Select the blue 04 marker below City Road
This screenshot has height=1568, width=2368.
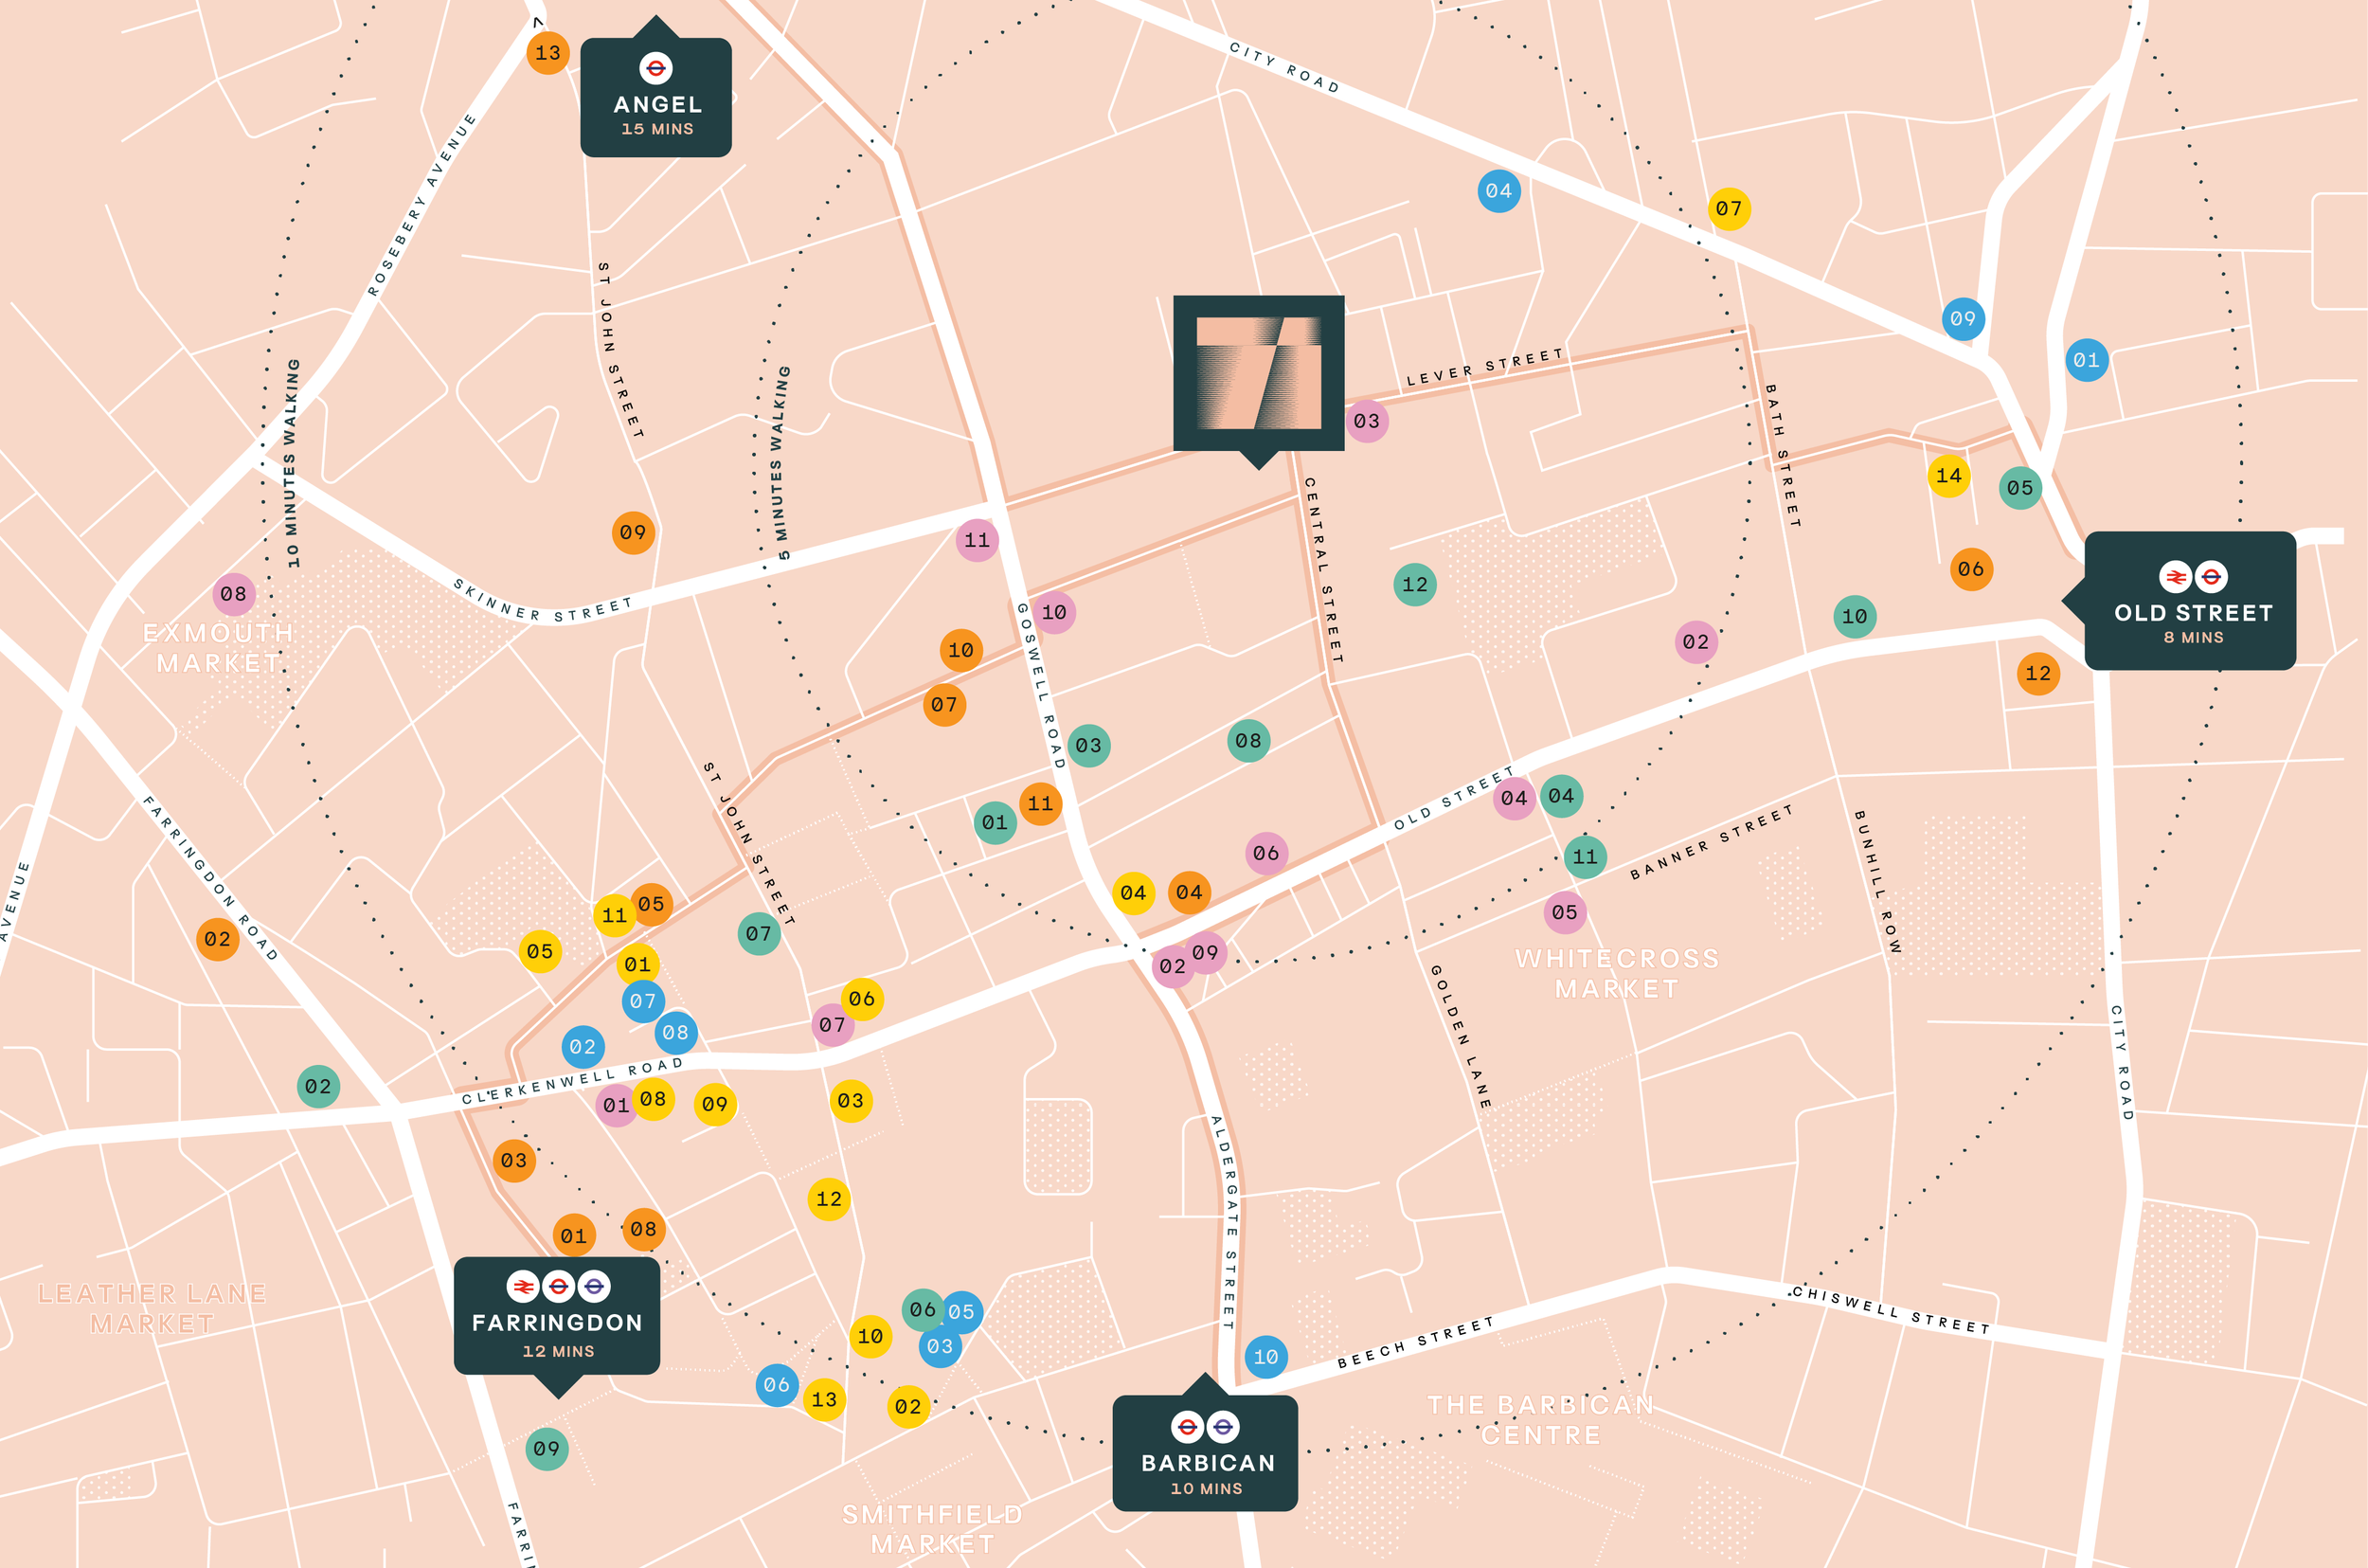[1498, 191]
